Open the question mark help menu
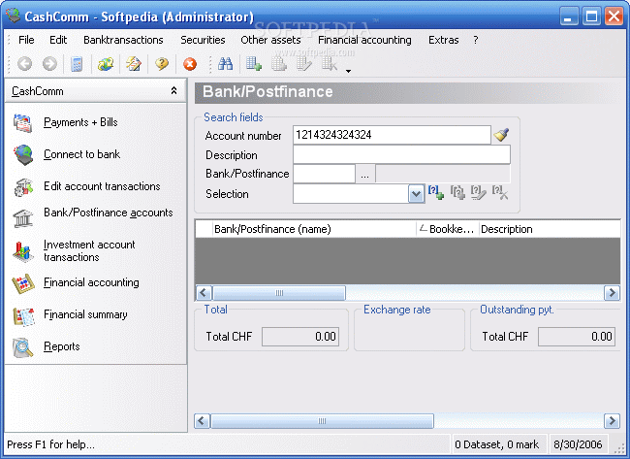 476,40
